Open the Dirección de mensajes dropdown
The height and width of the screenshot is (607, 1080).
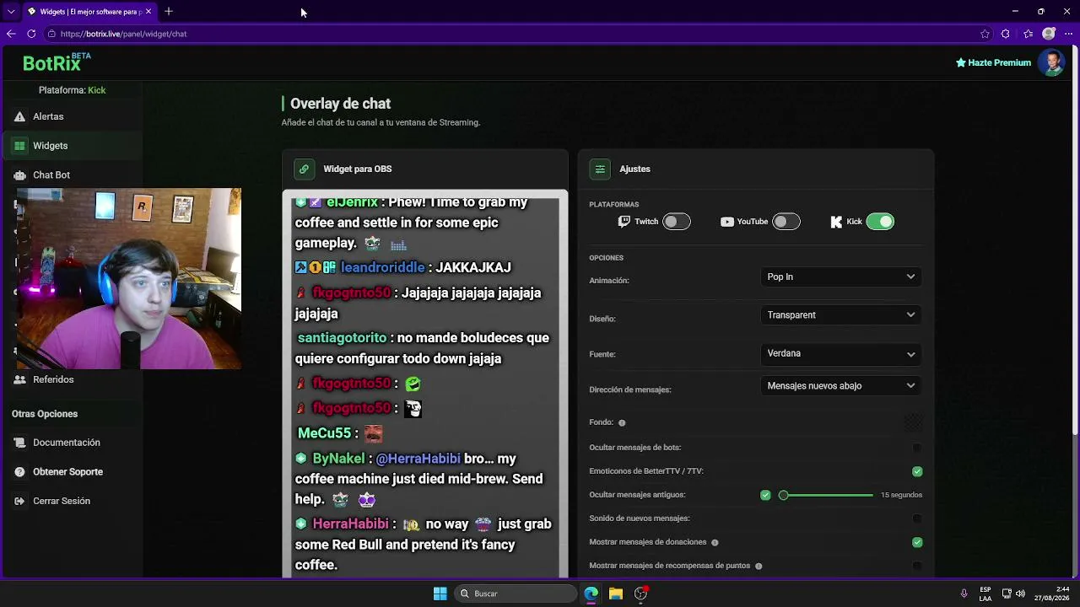840,386
